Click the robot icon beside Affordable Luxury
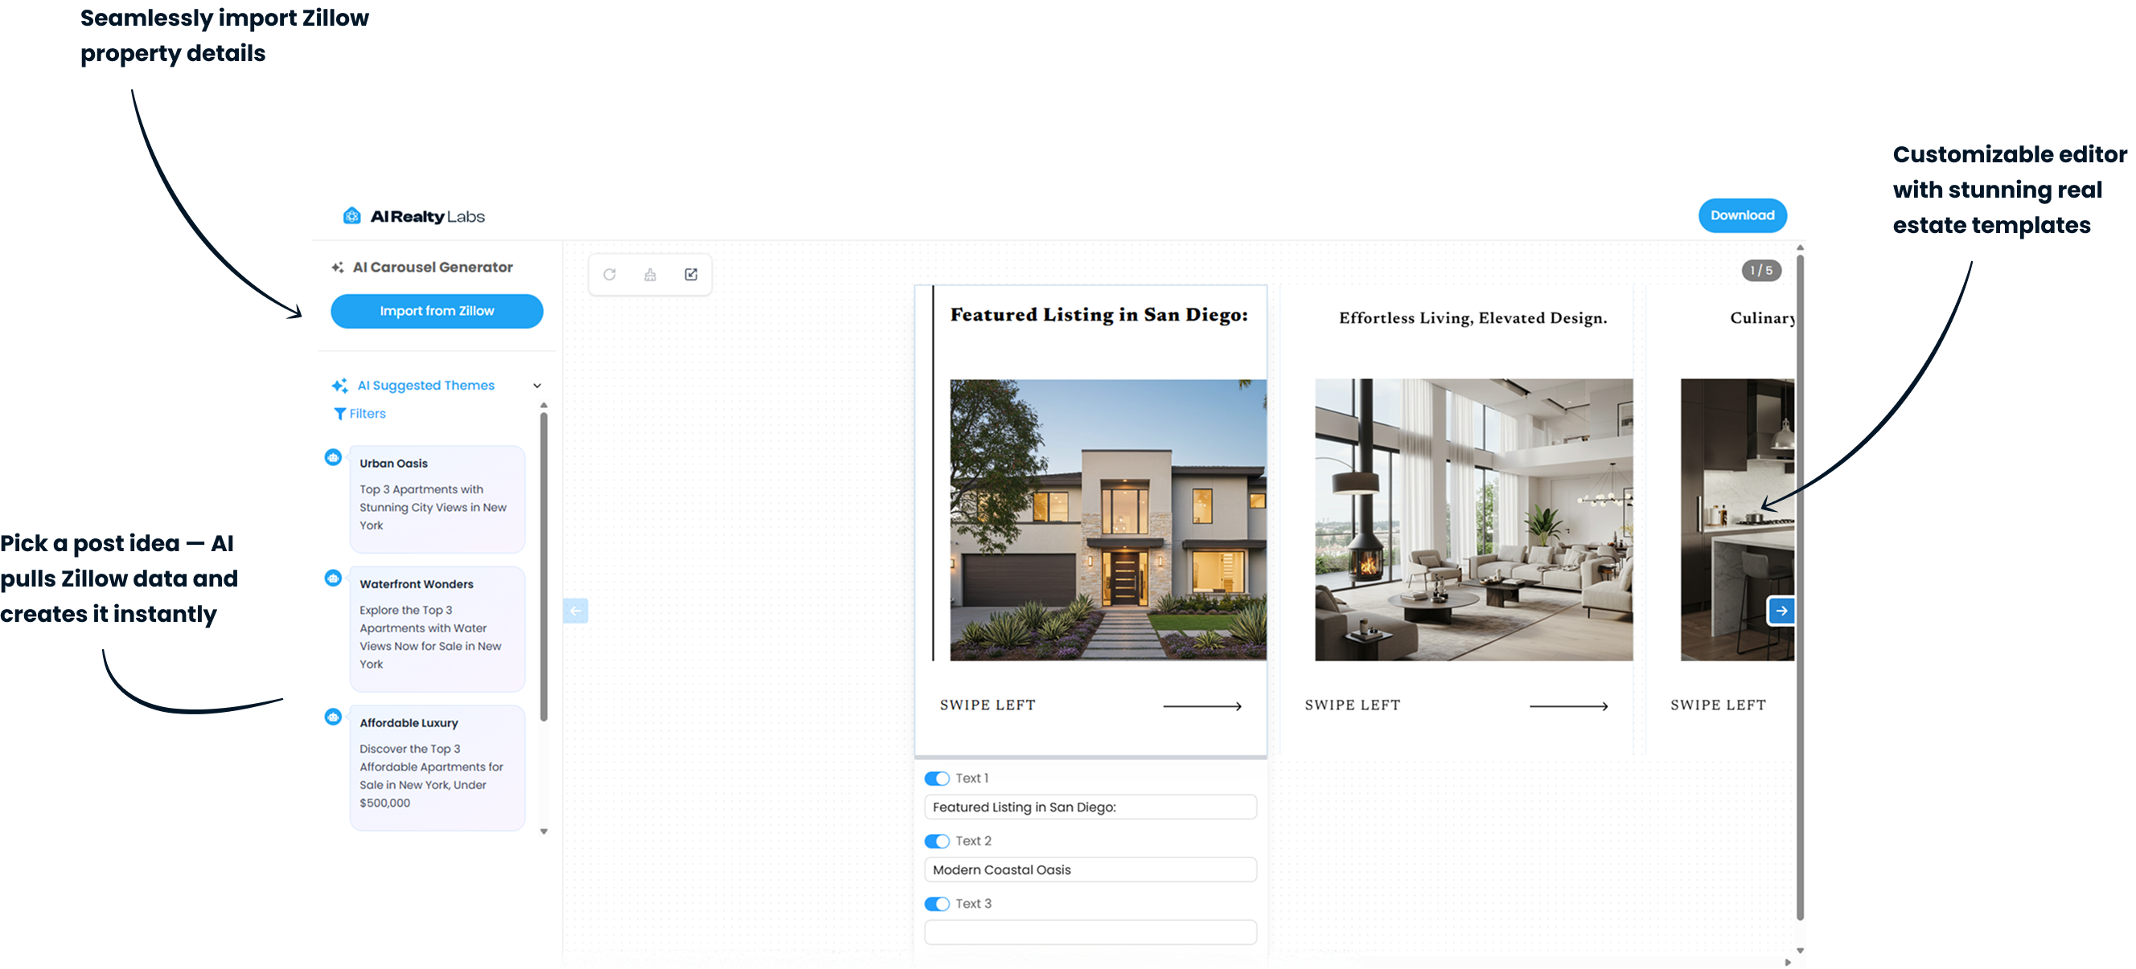The image size is (2136, 969). pos(333,717)
